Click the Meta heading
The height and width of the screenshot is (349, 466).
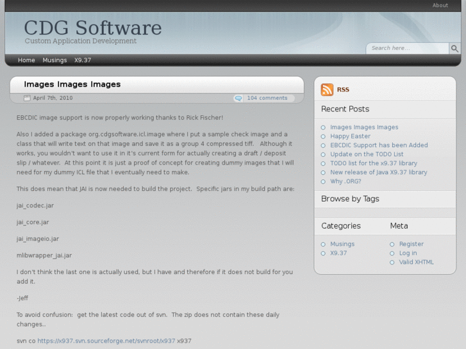click(399, 226)
